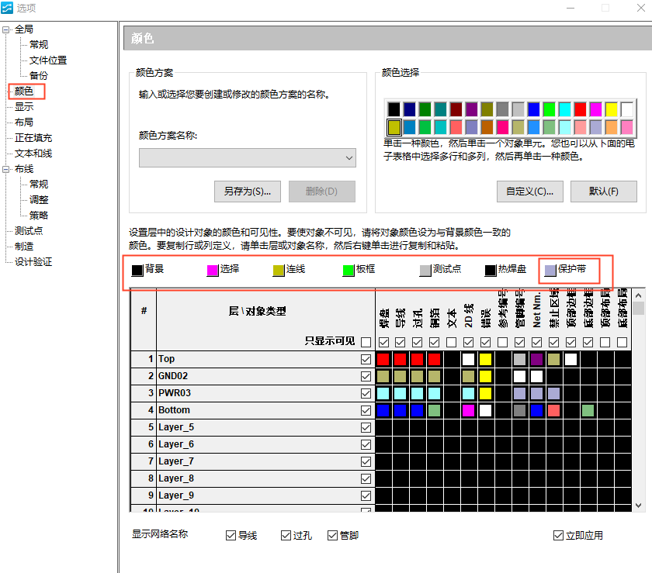This screenshot has height=573, width=652.
Task: Toggle 管脚 checkbox beside 显示网络名称
Action: pyautogui.click(x=332, y=535)
